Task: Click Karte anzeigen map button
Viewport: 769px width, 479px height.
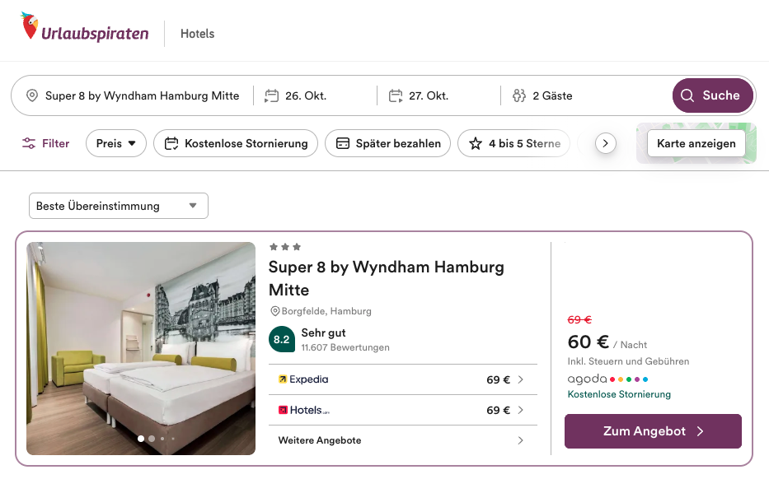Action: coord(696,143)
